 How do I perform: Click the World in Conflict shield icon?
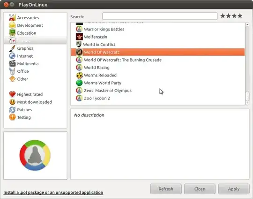pyautogui.click(x=79, y=45)
